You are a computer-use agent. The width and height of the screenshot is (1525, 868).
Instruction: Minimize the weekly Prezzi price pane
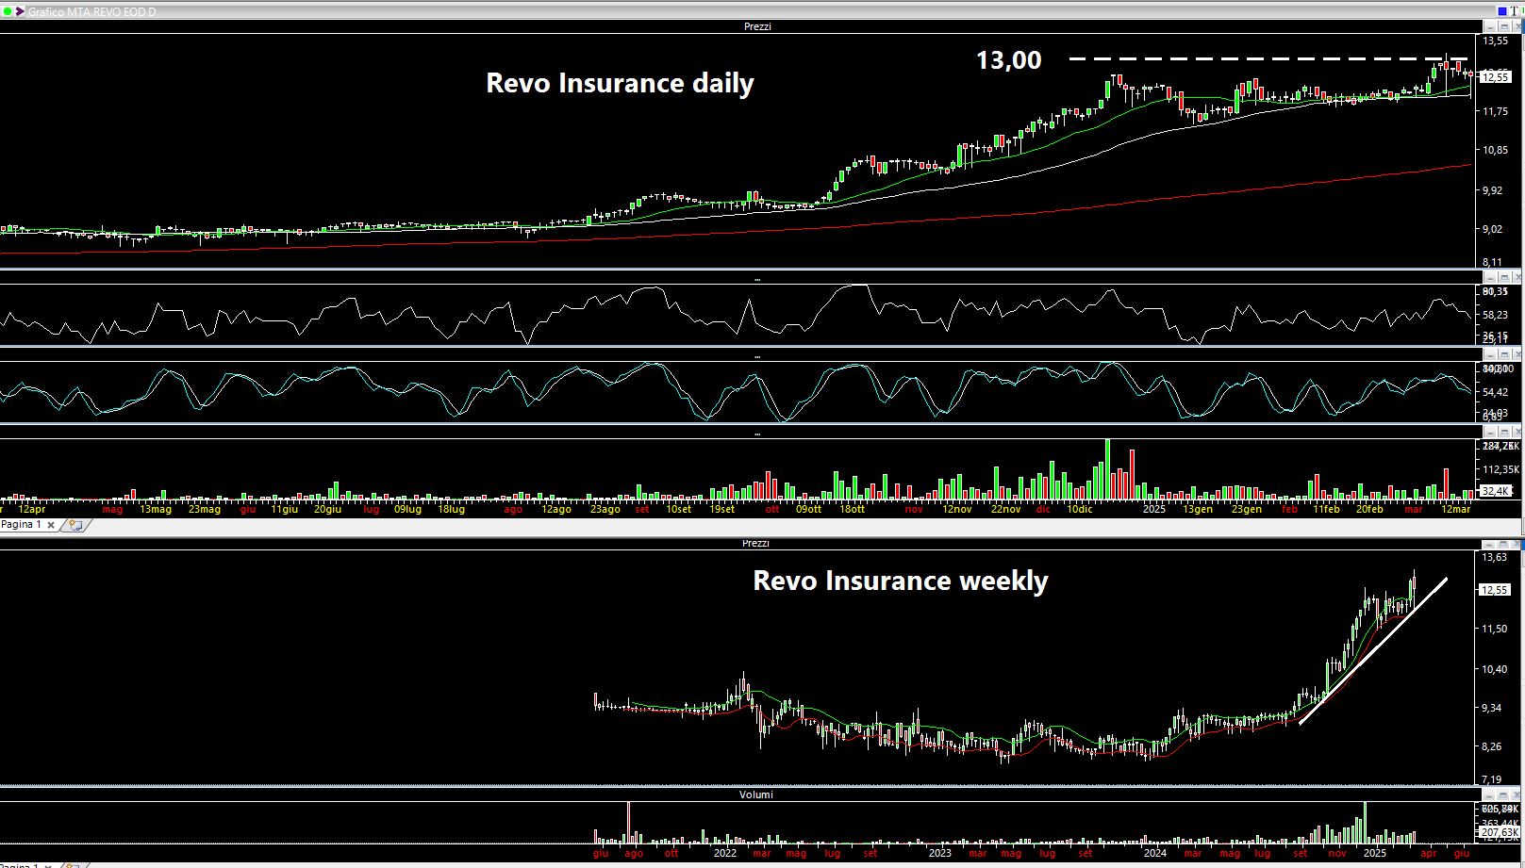click(x=1491, y=544)
